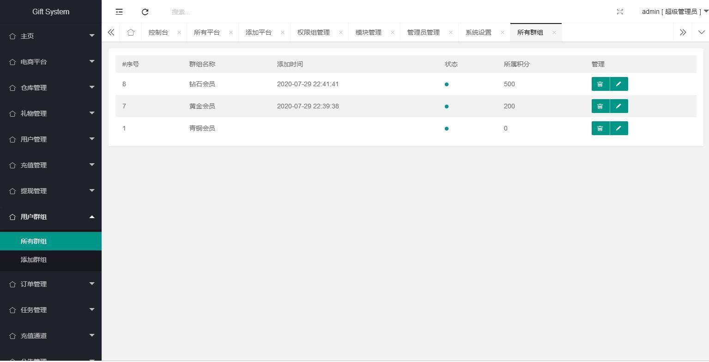Collapse the 用户群组 section

(34, 217)
